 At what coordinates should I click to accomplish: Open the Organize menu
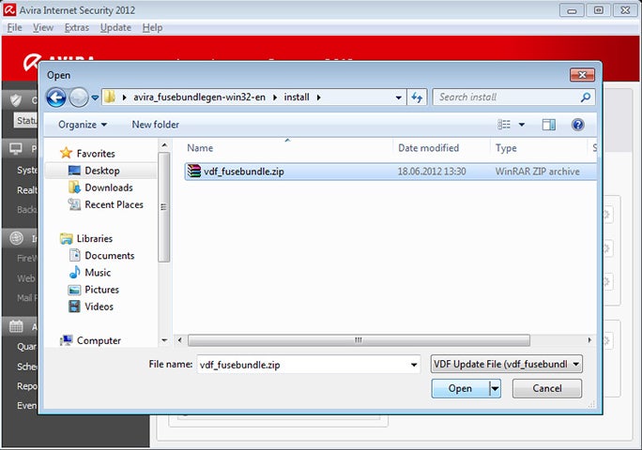click(x=83, y=125)
